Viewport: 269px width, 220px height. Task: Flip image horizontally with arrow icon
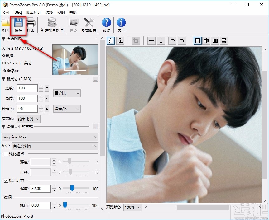click(x=151, y=41)
